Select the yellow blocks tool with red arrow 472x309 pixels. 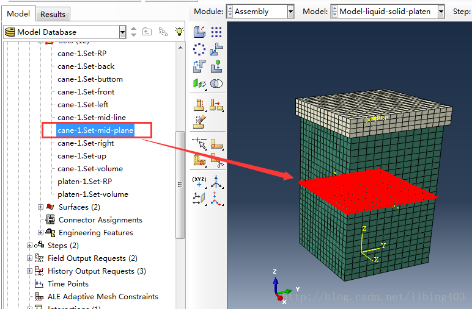[216, 105]
